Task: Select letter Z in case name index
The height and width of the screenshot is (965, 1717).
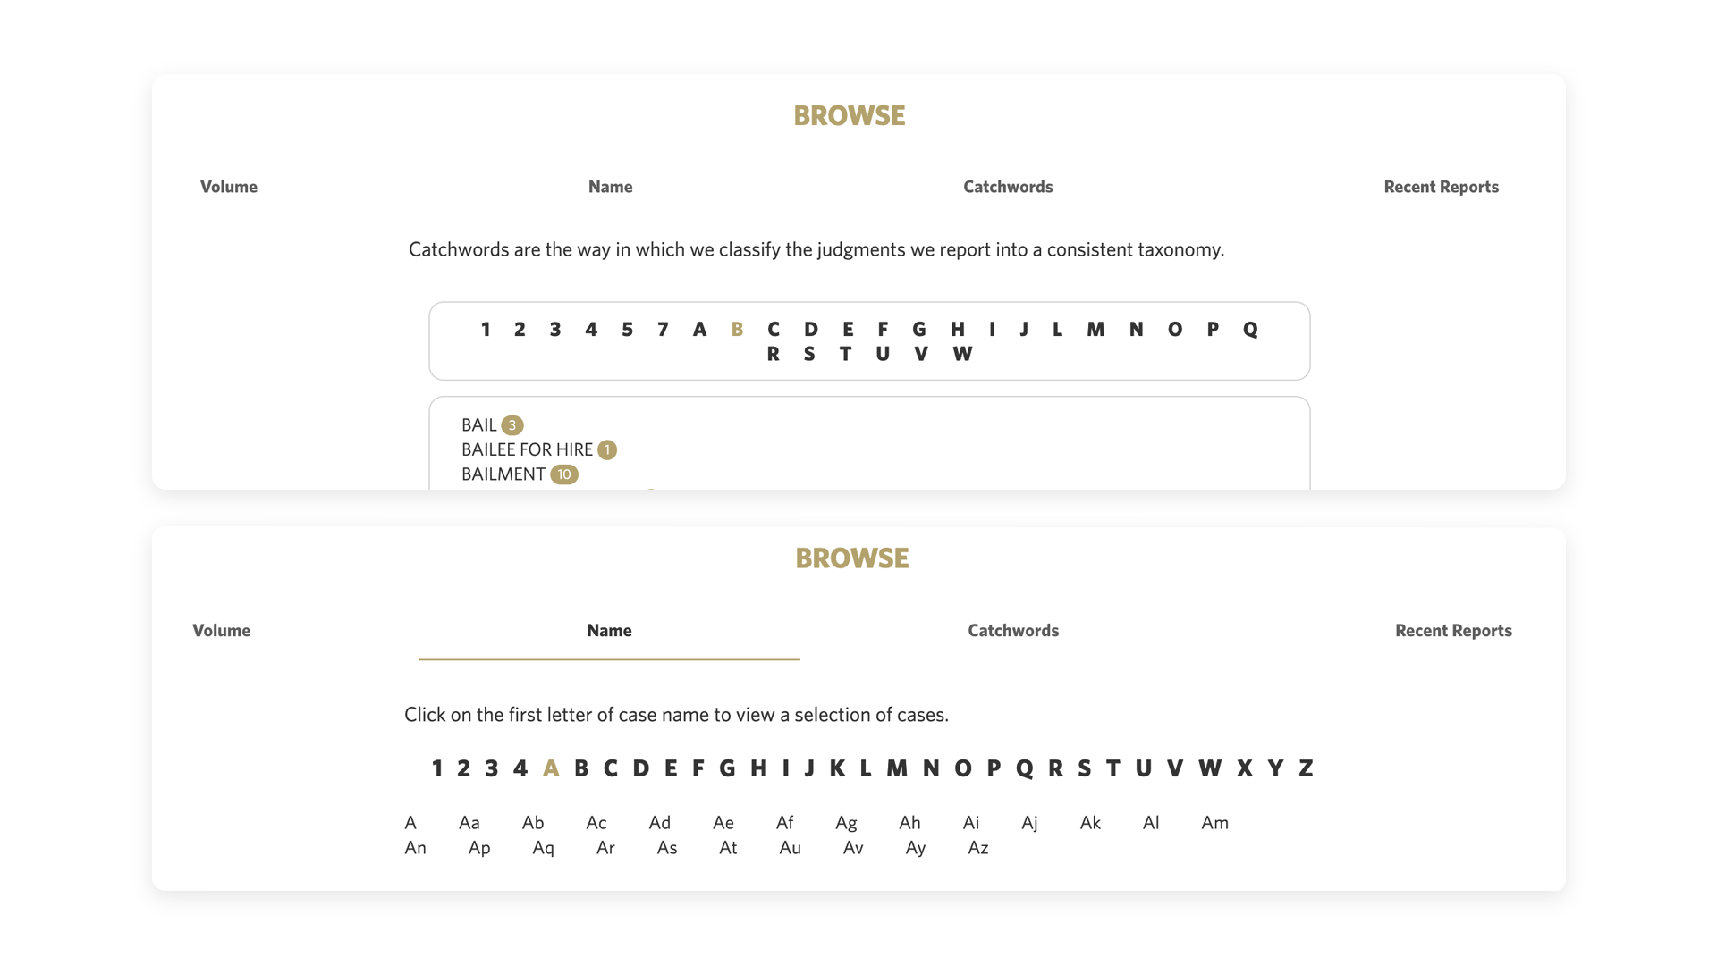Action: click(1306, 768)
